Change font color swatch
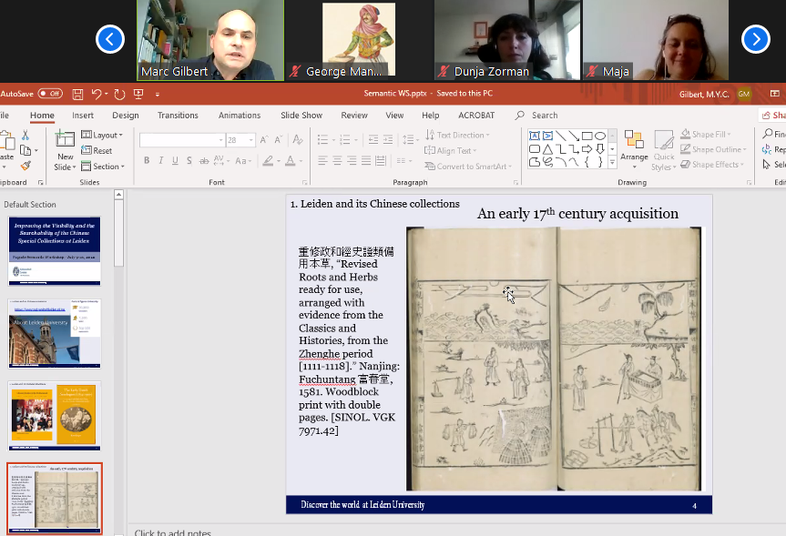This screenshot has width=786, height=536. 291,161
